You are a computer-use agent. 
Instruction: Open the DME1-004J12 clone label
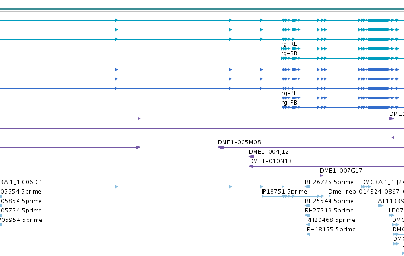coord(269,152)
